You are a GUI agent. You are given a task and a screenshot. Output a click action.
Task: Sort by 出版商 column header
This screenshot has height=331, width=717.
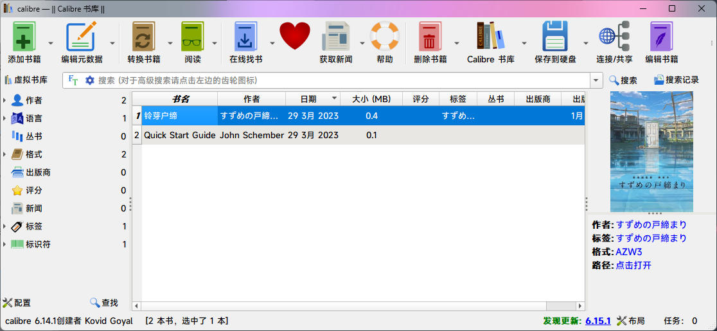point(538,99)
